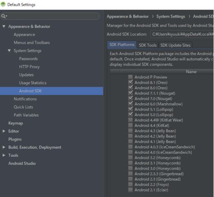Check Android 4.1 (Jelly Bean)

131,141
